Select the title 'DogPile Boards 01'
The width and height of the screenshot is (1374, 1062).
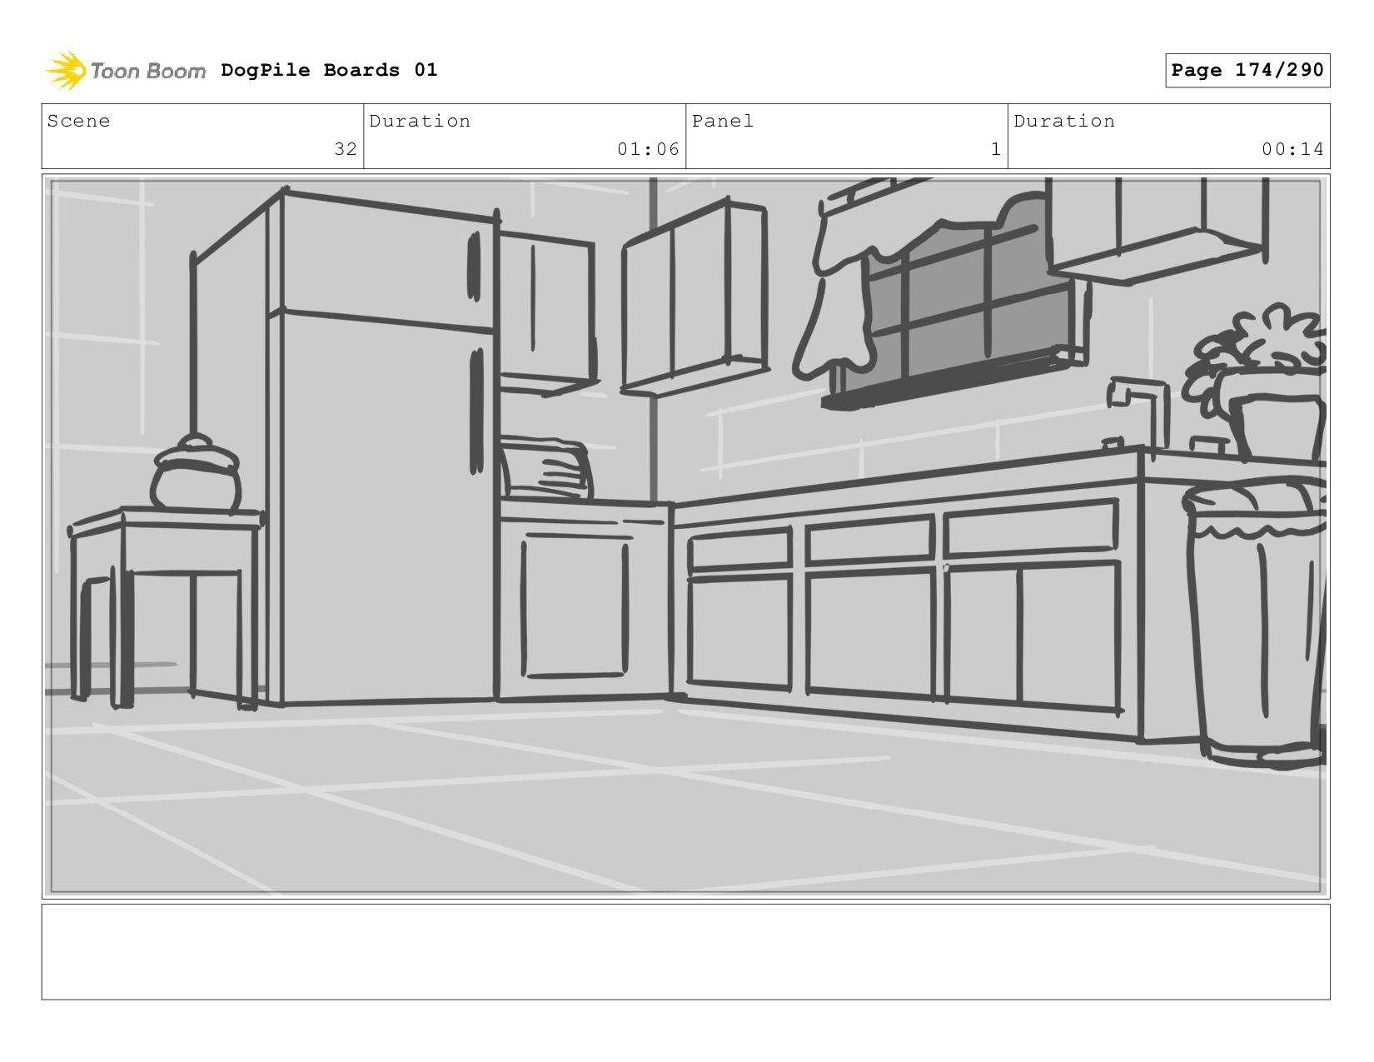click(x=329, y=70)
